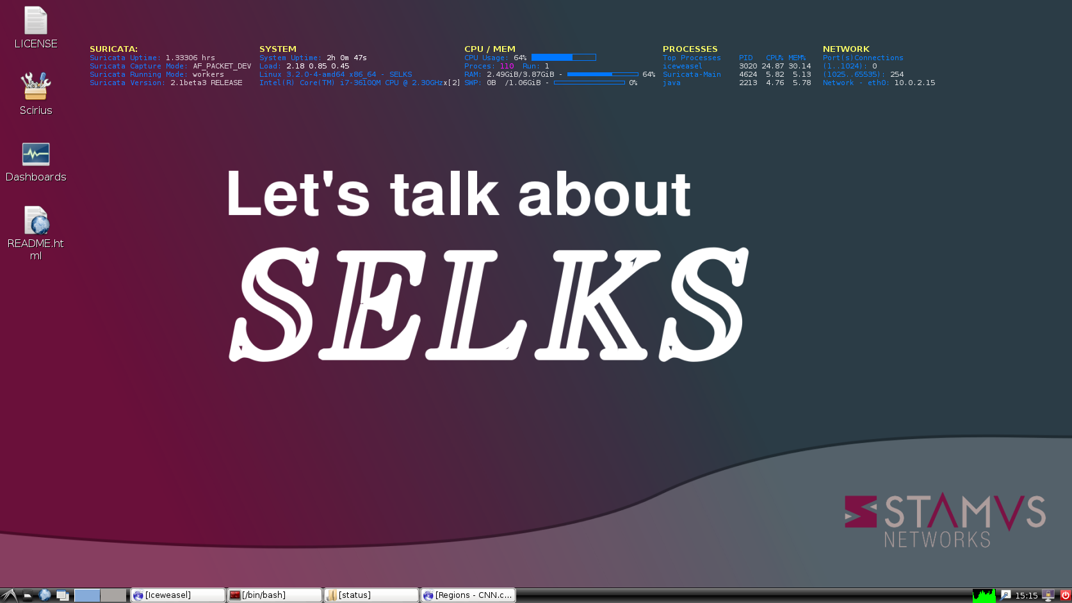Open the LXDE start menu icon
This screenshot has height=603, width=1072.
[9, 595]
